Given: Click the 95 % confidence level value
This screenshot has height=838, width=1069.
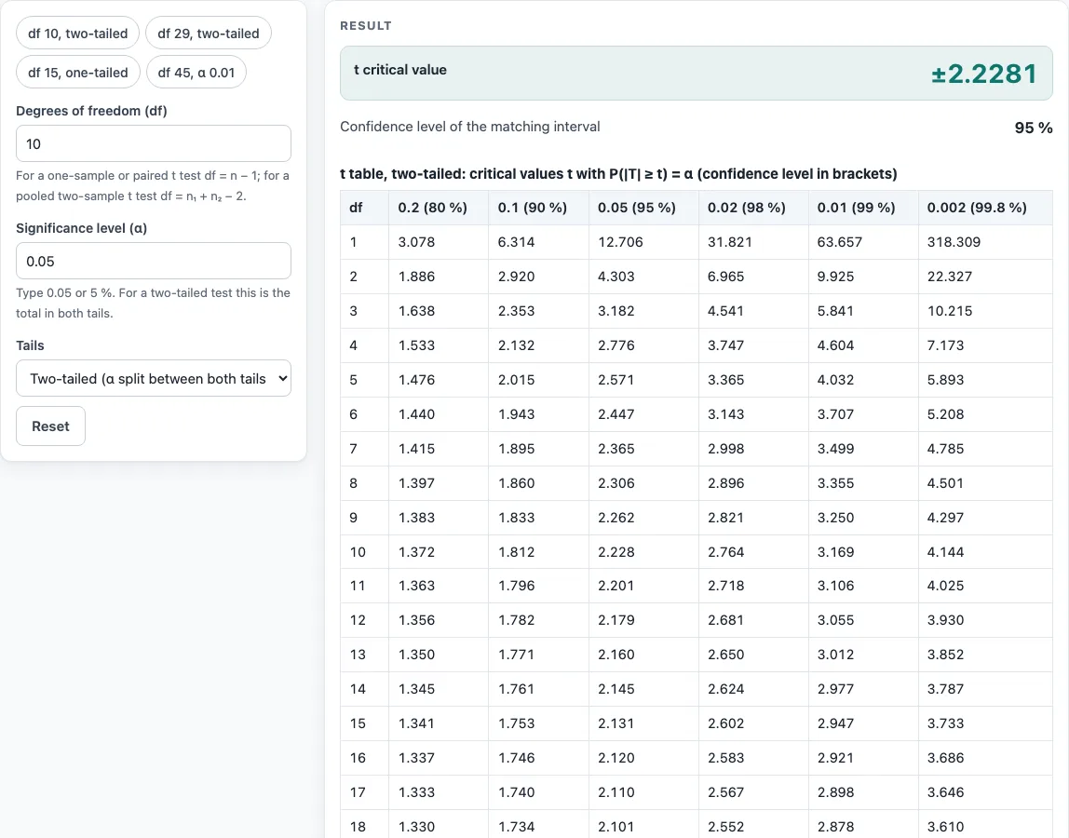Looking at the screenshot, I should [1033, 128].
